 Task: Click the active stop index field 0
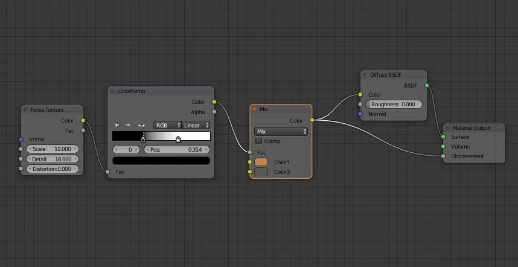(x=126, y=150)
